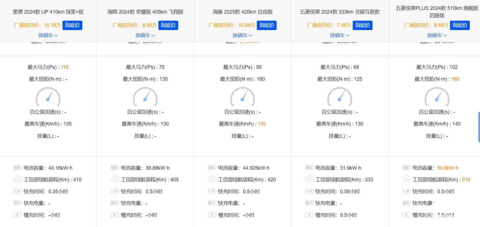
Task: Open the 星愿 2024款 UP 410km 探索+版 title
Action: click(48, 12)
